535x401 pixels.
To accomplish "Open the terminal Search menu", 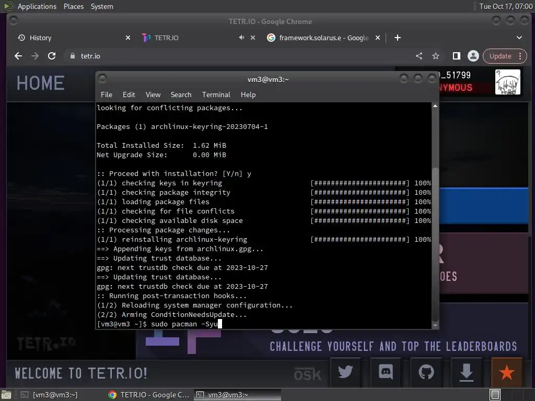I will (x=181, y=95).
